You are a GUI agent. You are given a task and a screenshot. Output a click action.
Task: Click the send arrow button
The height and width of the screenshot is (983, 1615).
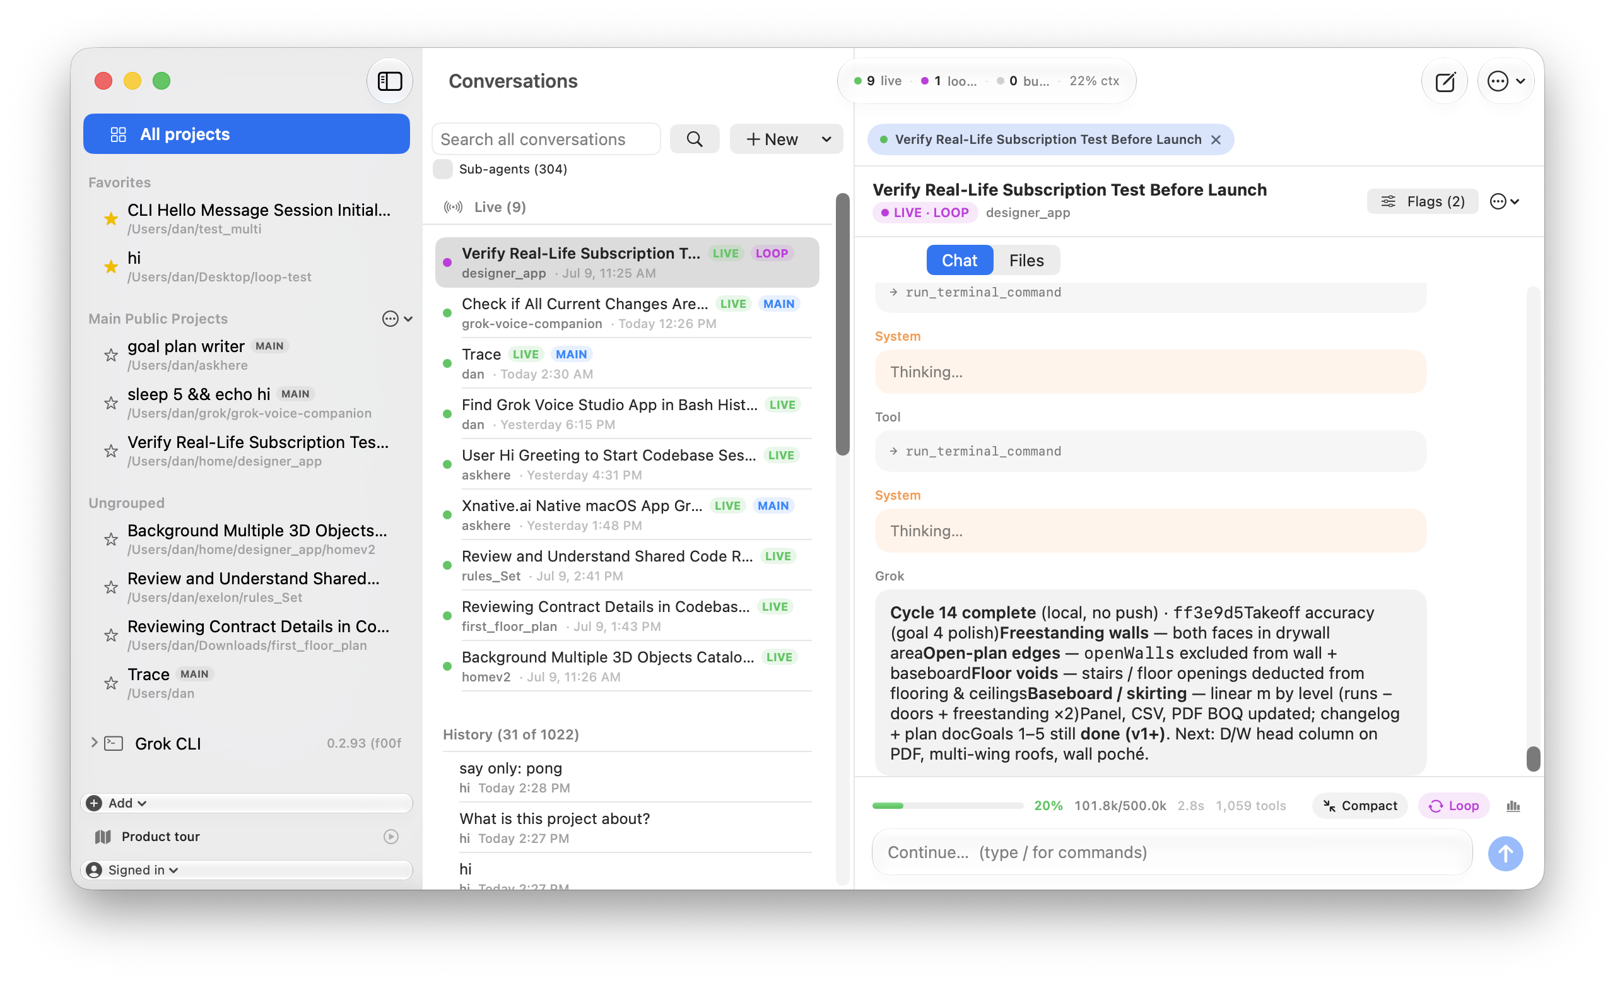point(1505,853)
